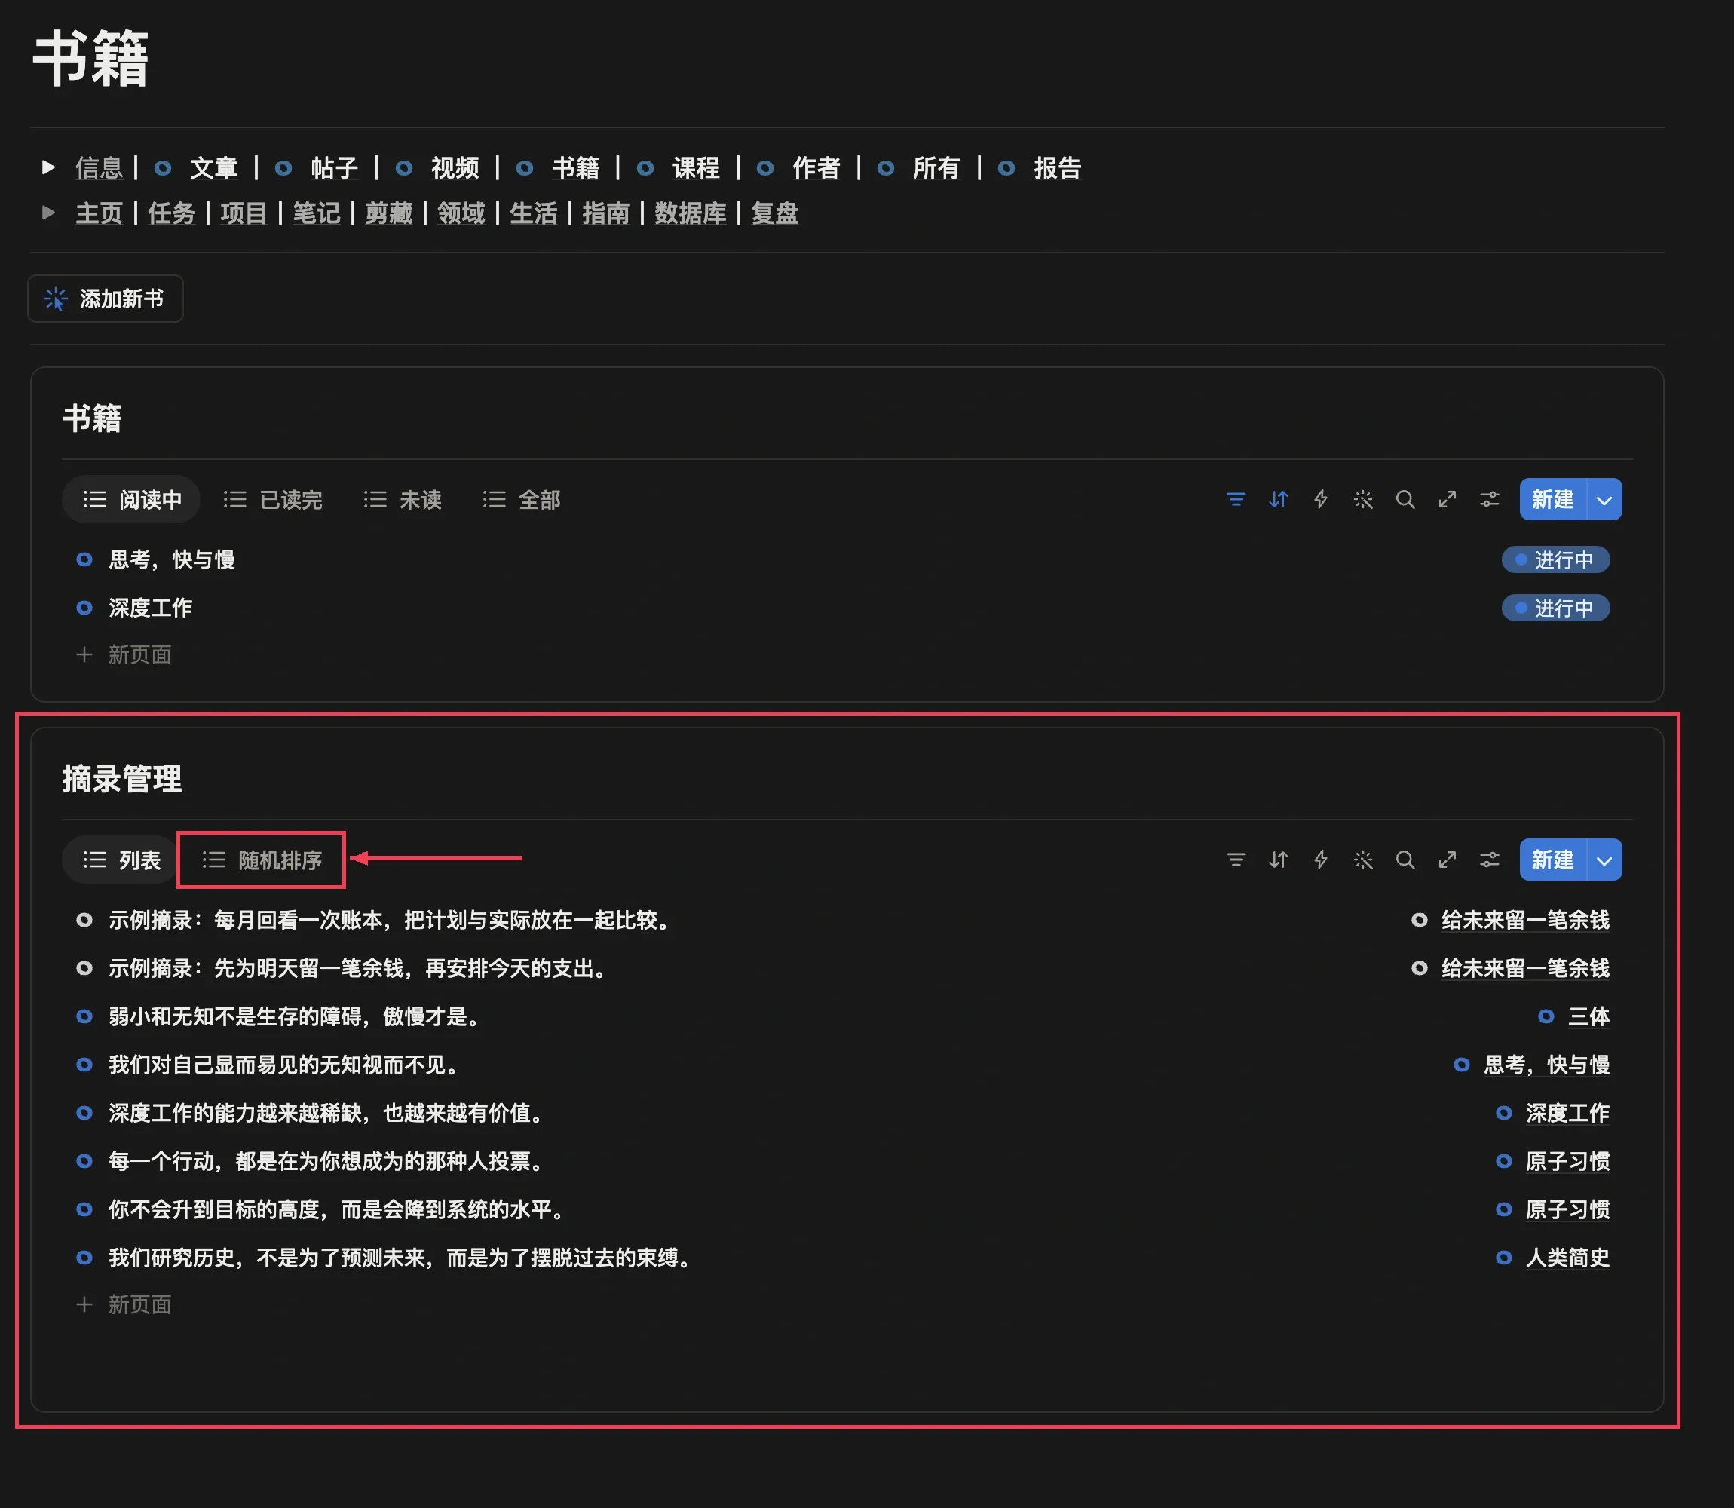1734x1508 pixels.
Task: Click the sort icon in 摘录管理 toolbar
Action: 1278,860
